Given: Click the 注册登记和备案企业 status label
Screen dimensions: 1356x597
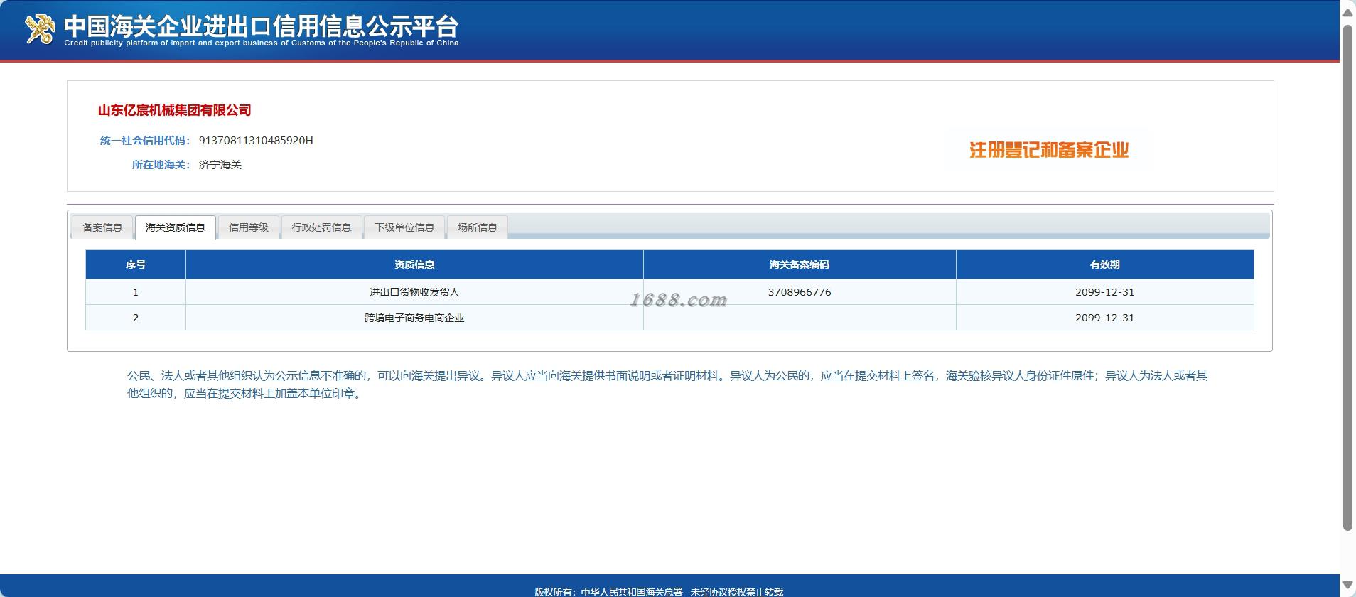Looking at the screenshot, I should 1049,150.
